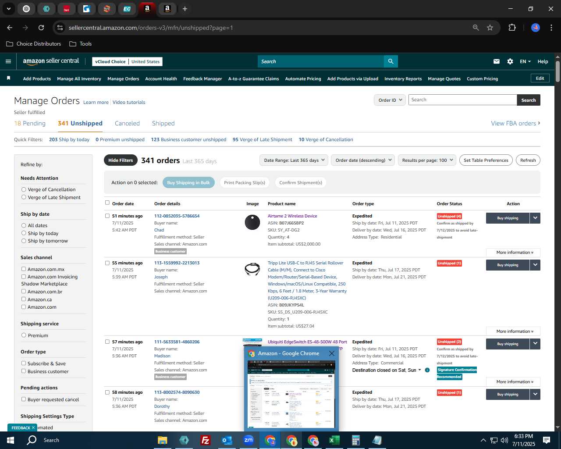Click the page vertical scrollbar

point(557,71)
